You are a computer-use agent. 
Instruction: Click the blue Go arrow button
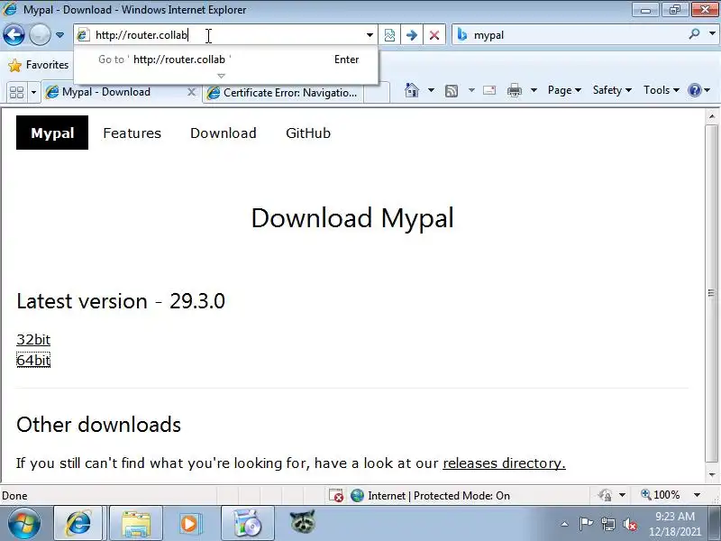click(412, 35)
